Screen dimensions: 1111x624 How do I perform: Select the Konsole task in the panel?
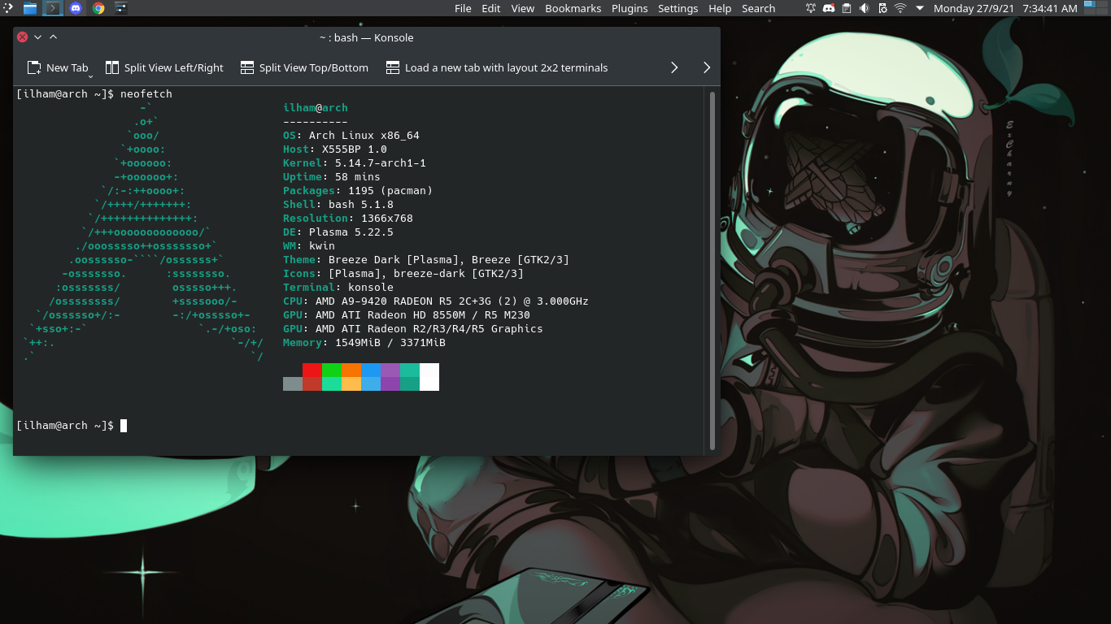[53, 8]
